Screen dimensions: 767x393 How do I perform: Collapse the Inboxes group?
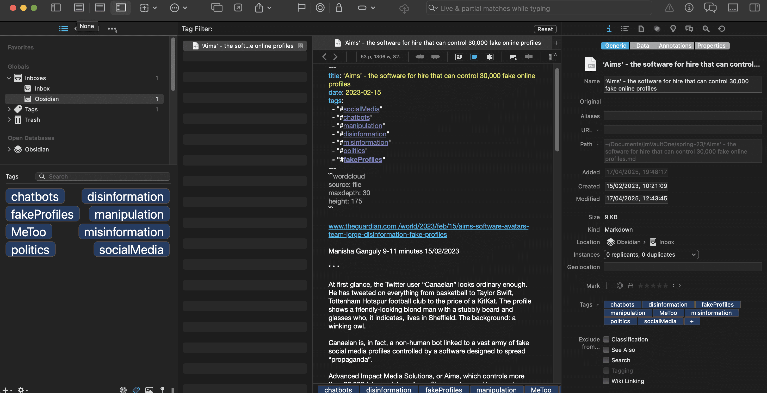point(9,78)
